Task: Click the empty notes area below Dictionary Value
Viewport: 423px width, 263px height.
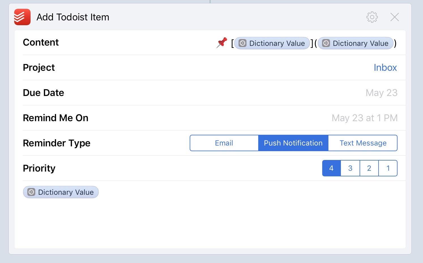Action: pyautogui.click(x=210, y=224)
